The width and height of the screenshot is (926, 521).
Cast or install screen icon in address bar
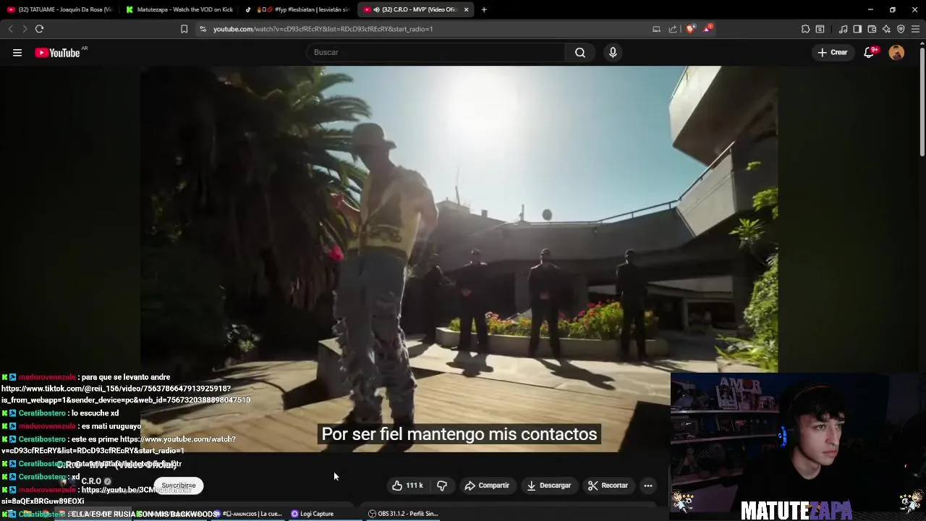click(x=656, y=29)
